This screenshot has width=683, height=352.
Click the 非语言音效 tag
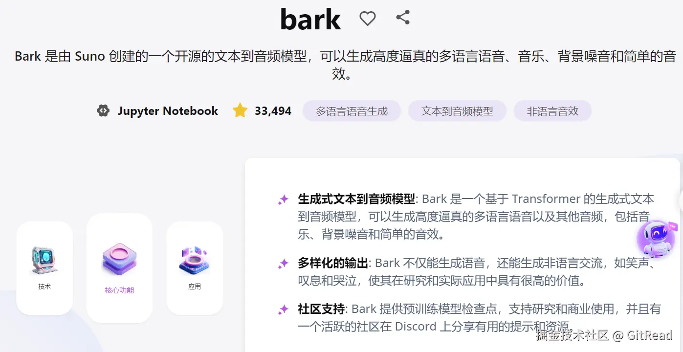tap(552, 111)
